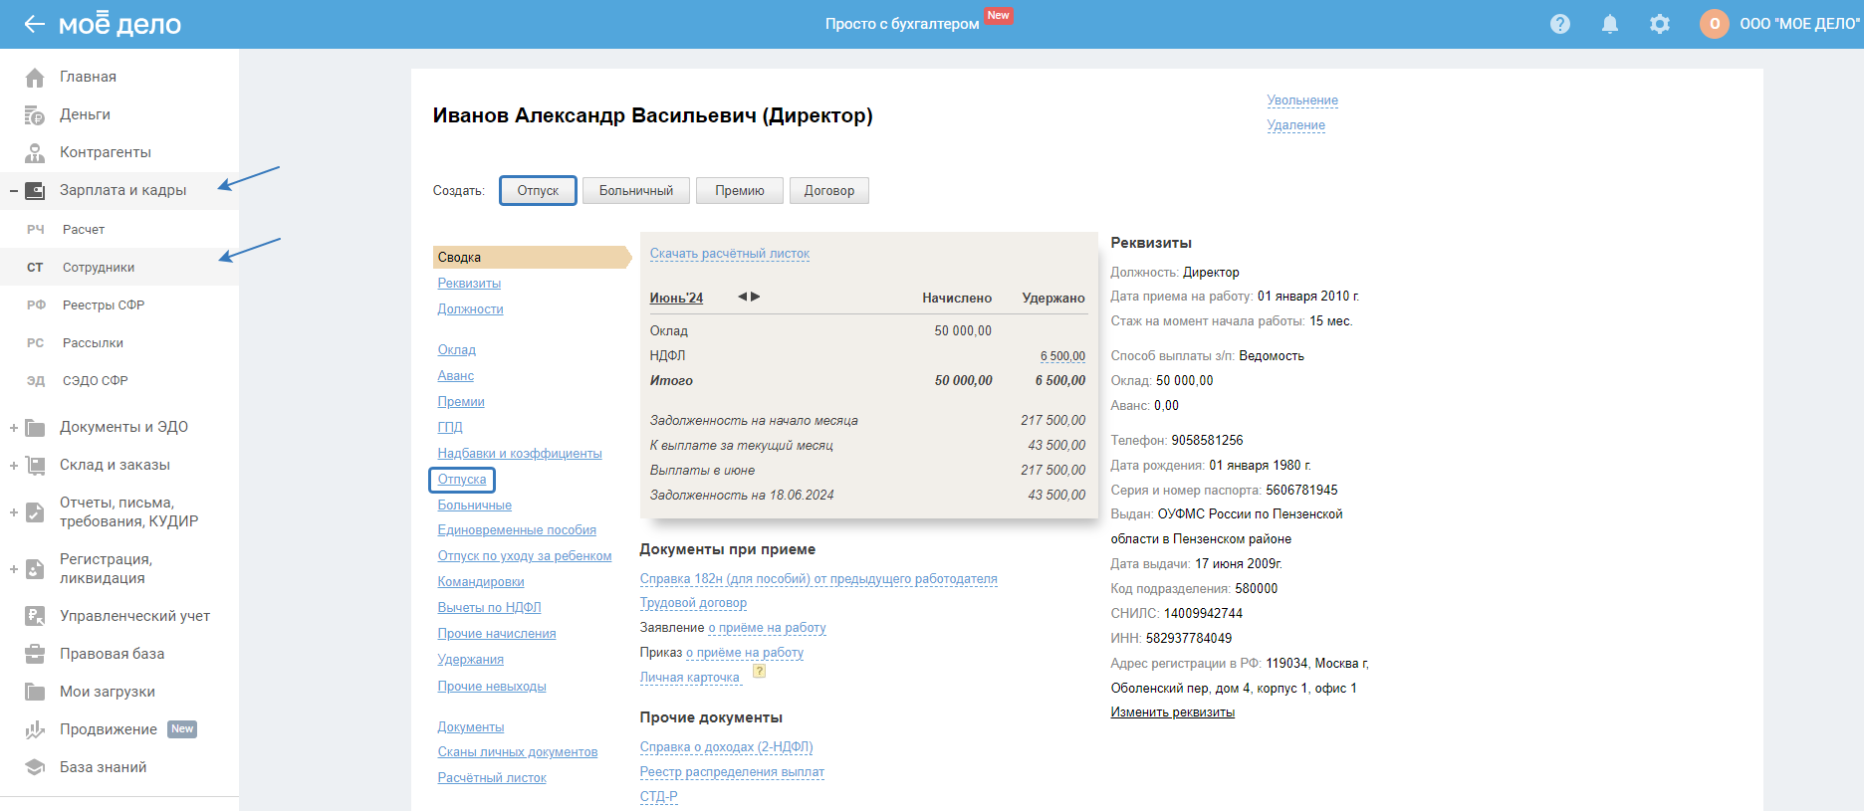Open the Отпуска section link
This screenshot has height=811, width=1864.
(x=462, y=480)
